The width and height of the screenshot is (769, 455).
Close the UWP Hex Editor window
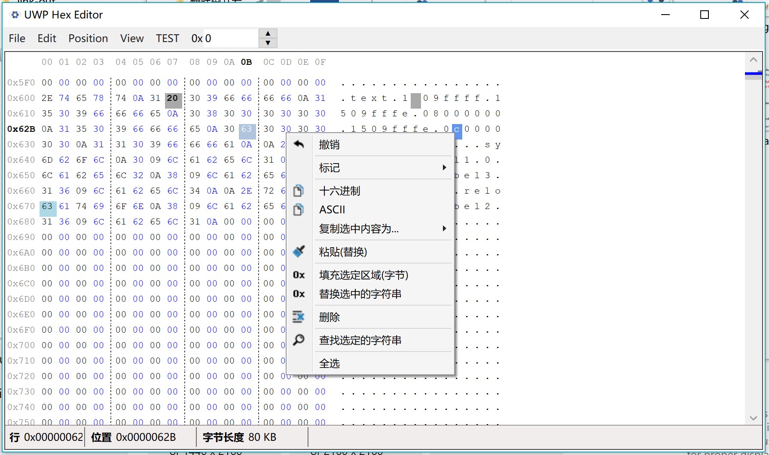[745, 15]
